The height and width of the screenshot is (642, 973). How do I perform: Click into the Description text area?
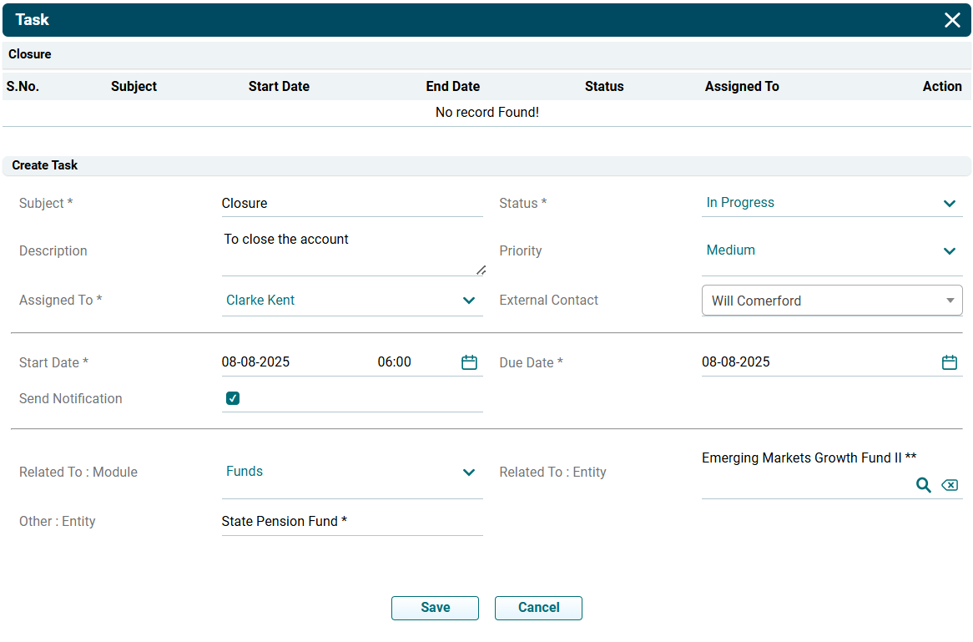pyautogui.click(x=352, y=250)
